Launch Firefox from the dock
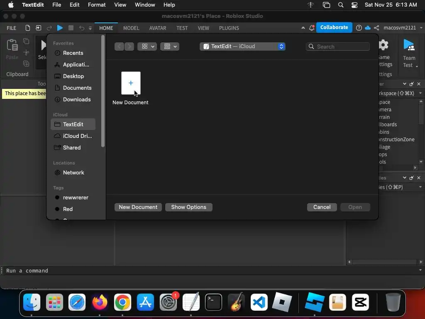Image resolution: width=425 pixels, height=319 pixels. (x=100, y=302)
